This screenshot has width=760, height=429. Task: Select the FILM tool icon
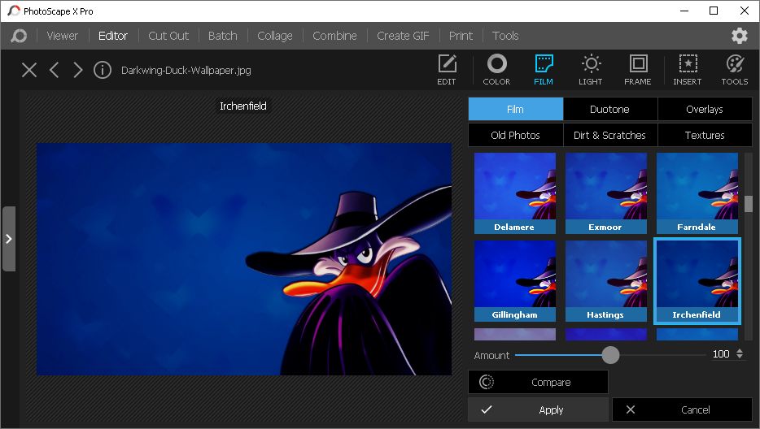(x=544, y=70)
